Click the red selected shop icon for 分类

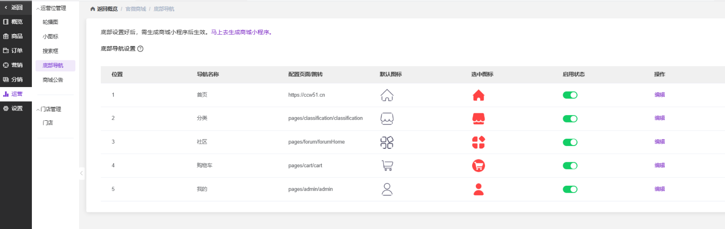coord(479,118)
